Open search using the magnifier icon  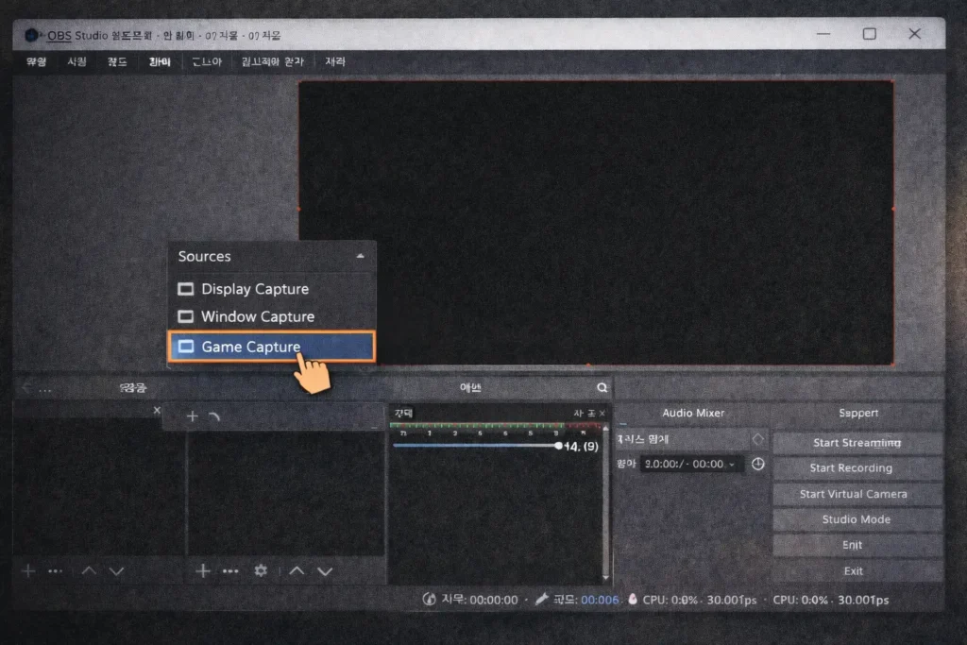tap(602, 387)
